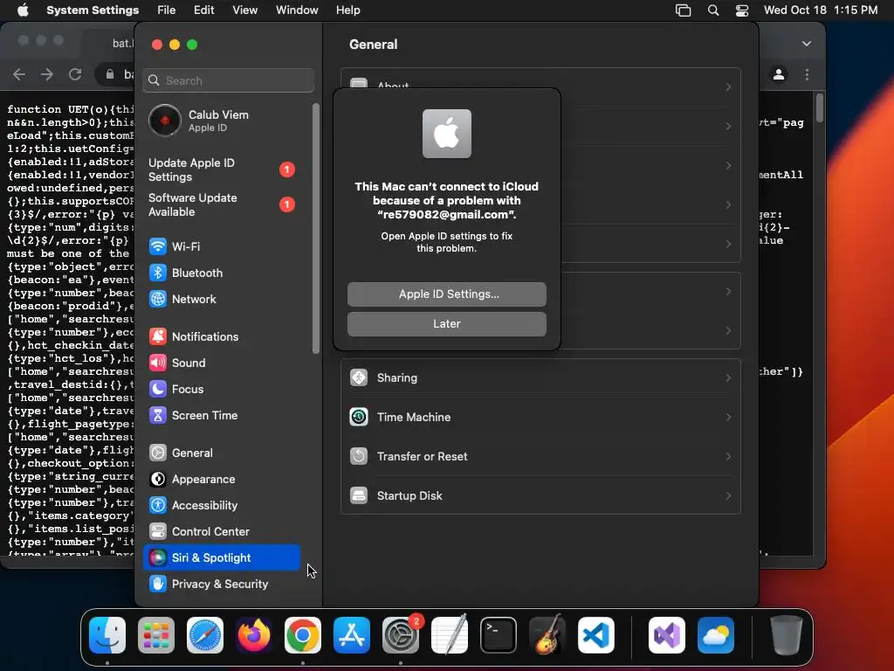
Task: Open Notifications settings pane
Action: pos(221,336)
